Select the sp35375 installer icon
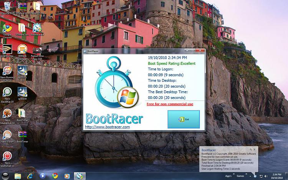 (x=22, y=72)
